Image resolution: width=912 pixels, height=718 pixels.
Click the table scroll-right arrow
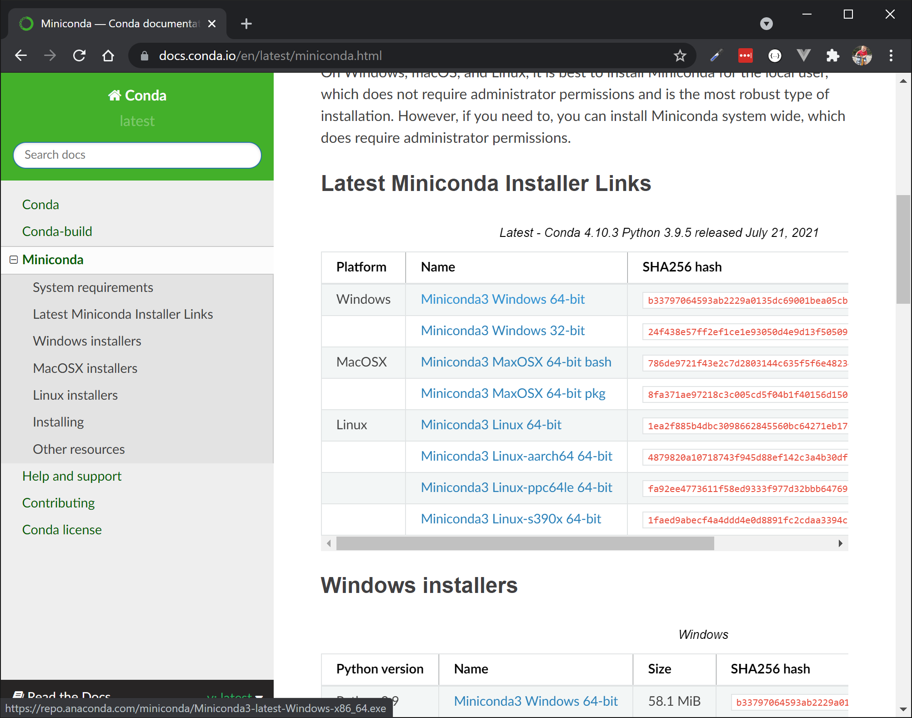click(x=840, y=543)
